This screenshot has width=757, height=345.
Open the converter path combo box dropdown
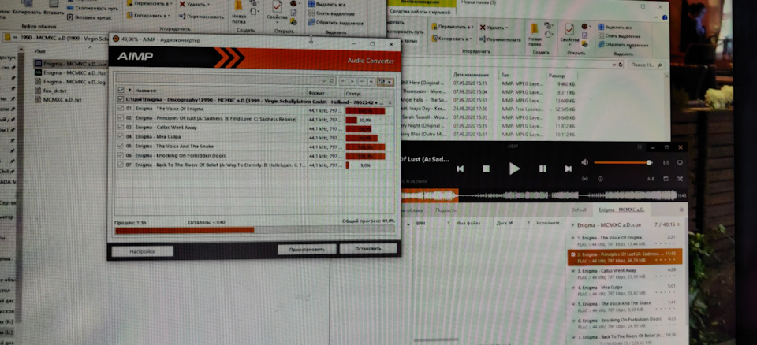[324, 82]
